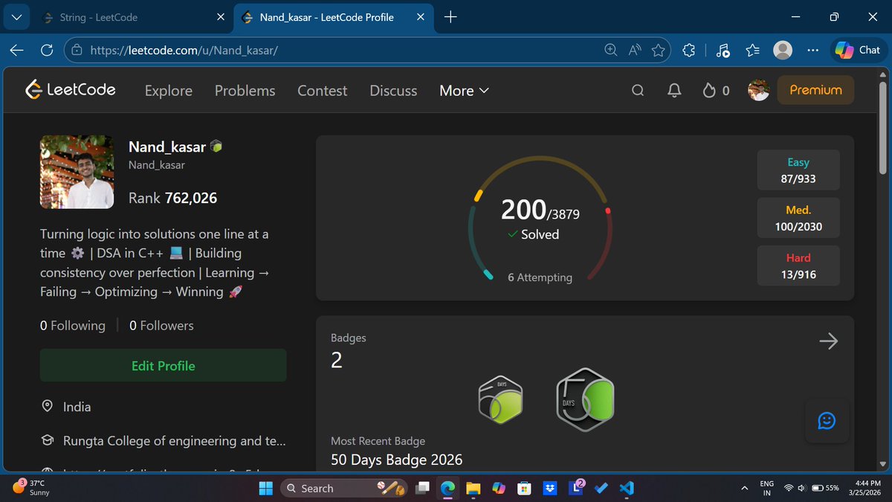Open the chat feedback smiley bubble
The height and width of the screenshot is (502, 892).
pos(827,421)
